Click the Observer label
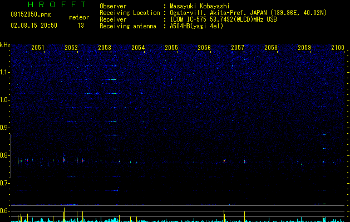The image size is (350, 222). (x=113, y=6)
